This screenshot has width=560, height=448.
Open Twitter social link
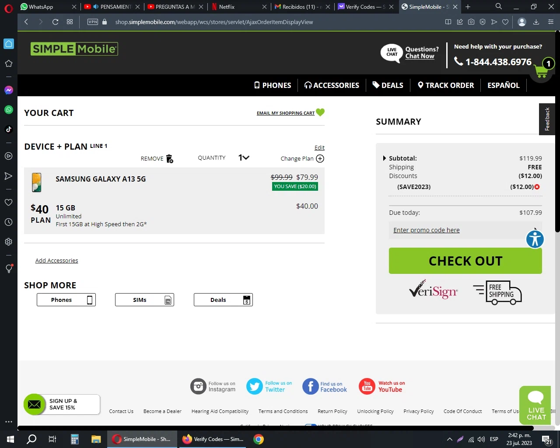click(x=269, y=386)
